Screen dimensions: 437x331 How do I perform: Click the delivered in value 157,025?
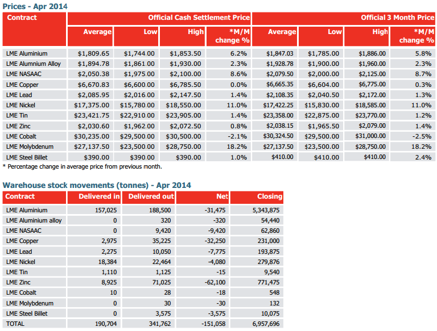click(x=106, y=210)
